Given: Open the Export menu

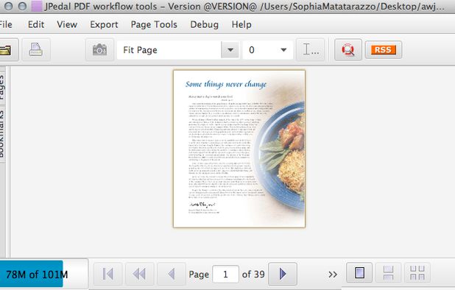Looking at the screenshot, I should (x=104, y=24).
